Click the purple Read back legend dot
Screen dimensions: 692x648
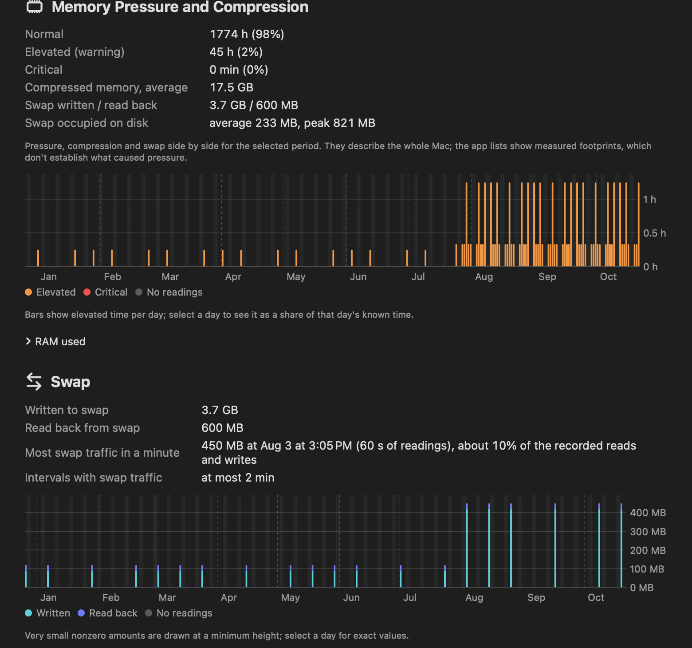click(81, 613)
